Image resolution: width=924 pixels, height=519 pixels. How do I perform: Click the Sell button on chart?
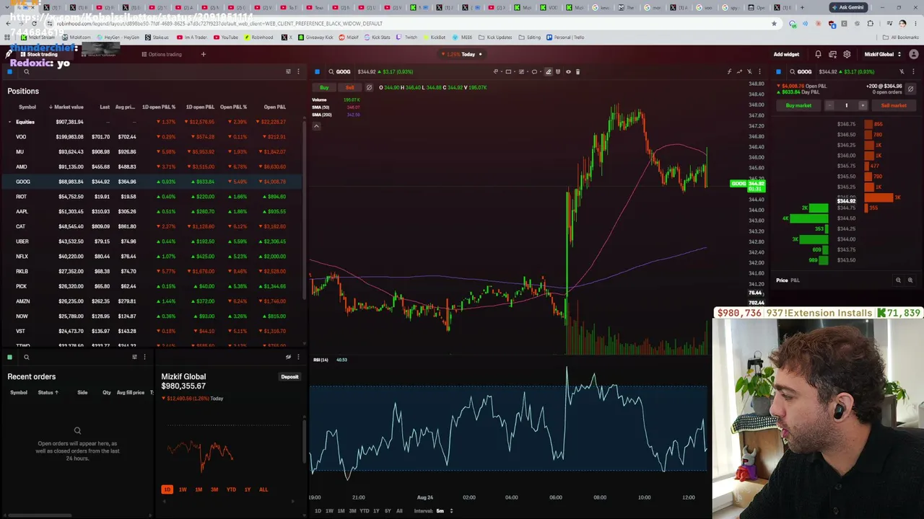pyautogui.click(x=349, y=87)
